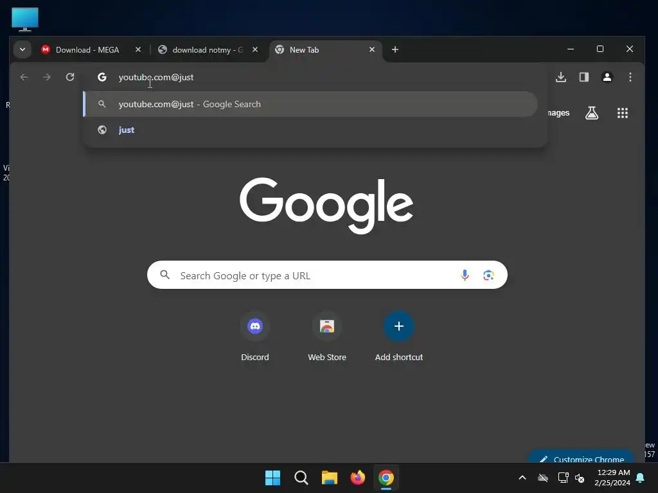Go forward to the next page

tap(47, 77)
